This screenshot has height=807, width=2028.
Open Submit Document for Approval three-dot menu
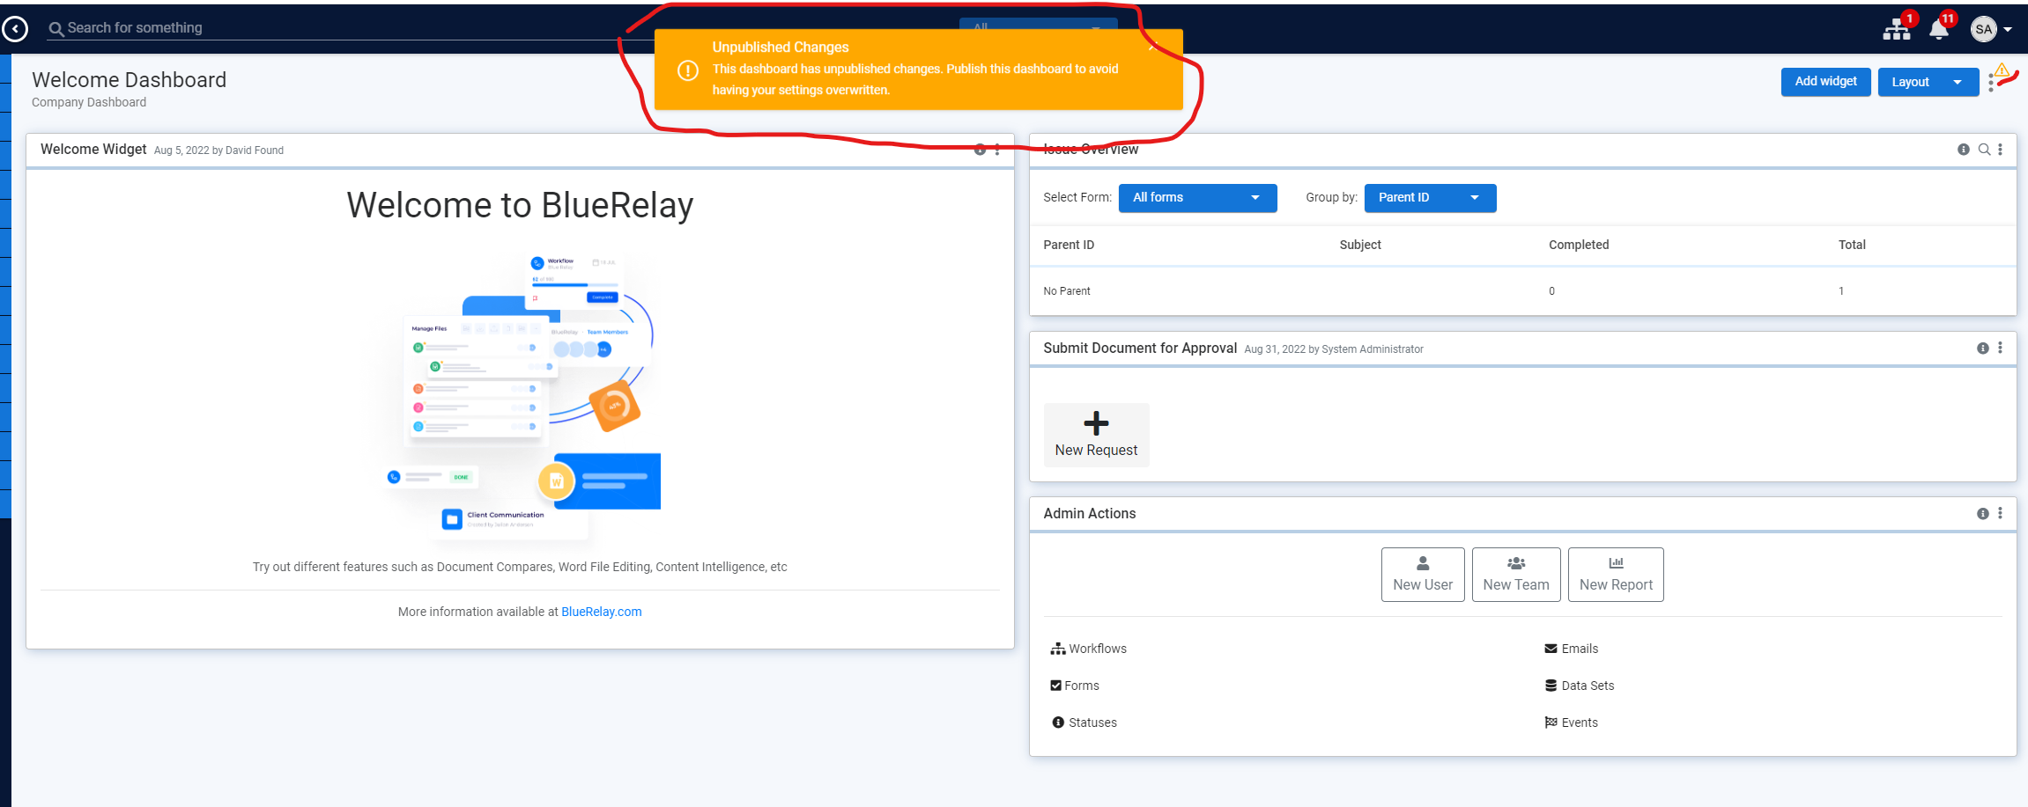2000,348
